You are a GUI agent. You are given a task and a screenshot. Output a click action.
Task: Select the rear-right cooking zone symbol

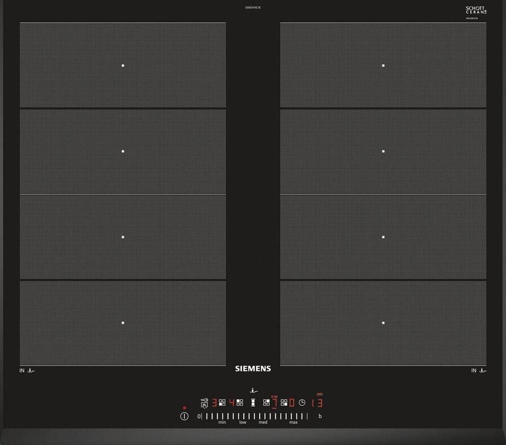click(x=266, y=402)
